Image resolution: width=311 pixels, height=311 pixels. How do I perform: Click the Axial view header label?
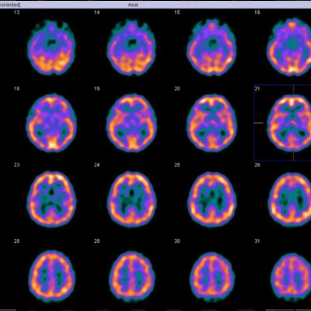point(133,5)
